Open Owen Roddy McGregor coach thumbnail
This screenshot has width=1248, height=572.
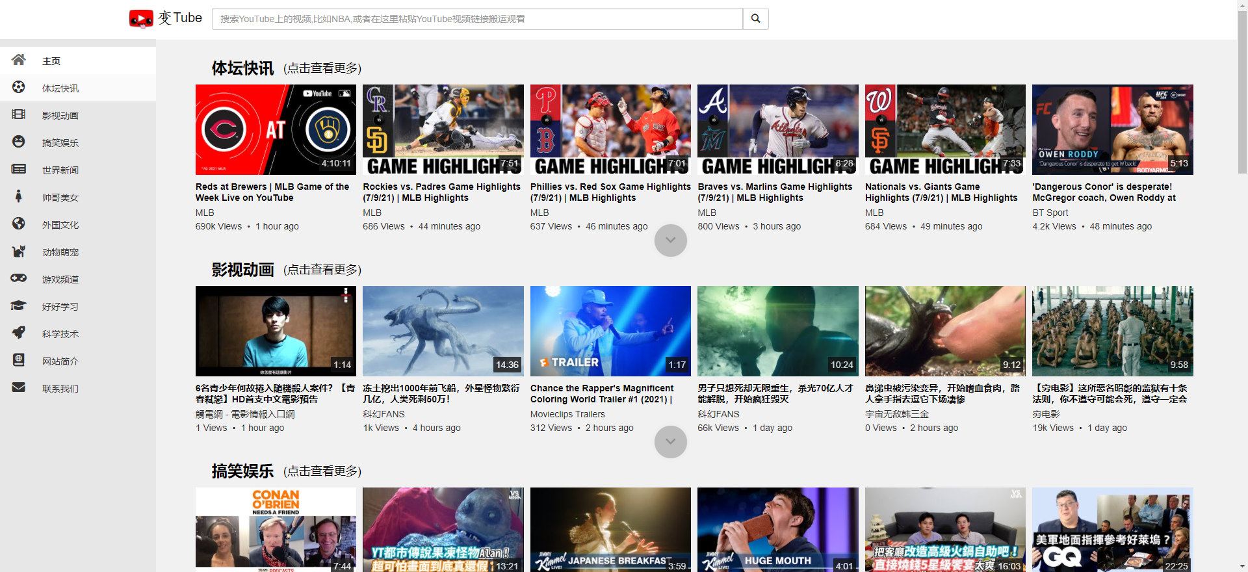coord(1113,129)
